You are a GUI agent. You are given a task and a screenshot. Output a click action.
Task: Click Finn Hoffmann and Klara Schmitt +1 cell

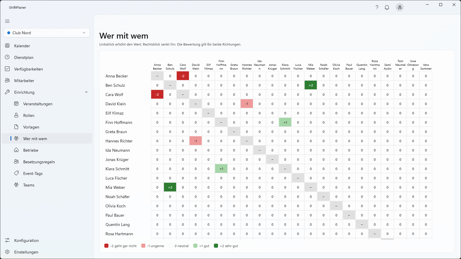[285, 122]
